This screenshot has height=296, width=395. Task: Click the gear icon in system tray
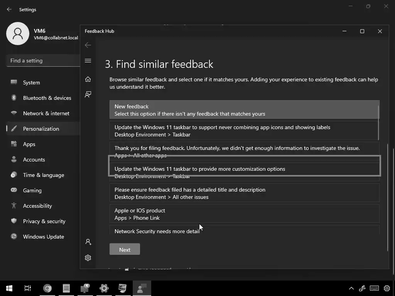[x=387, y=288]
